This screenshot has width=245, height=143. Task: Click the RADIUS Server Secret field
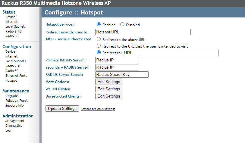122,75
